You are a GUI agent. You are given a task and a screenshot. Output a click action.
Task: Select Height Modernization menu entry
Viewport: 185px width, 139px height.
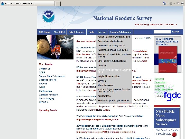click(108, 76)
